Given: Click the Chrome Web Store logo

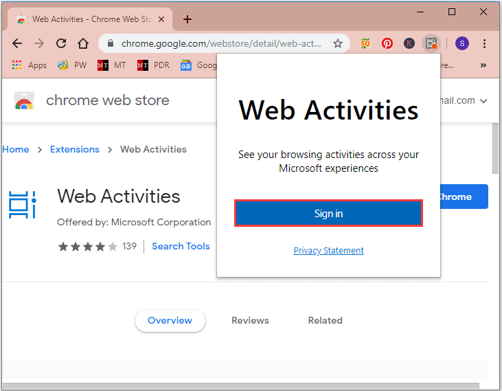Looking at the screenshot, I should point(24,100).
